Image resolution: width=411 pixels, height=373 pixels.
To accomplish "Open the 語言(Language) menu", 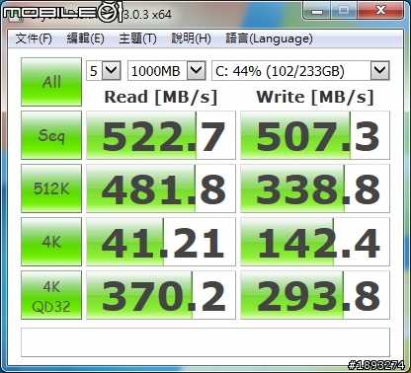I will 269,38.
